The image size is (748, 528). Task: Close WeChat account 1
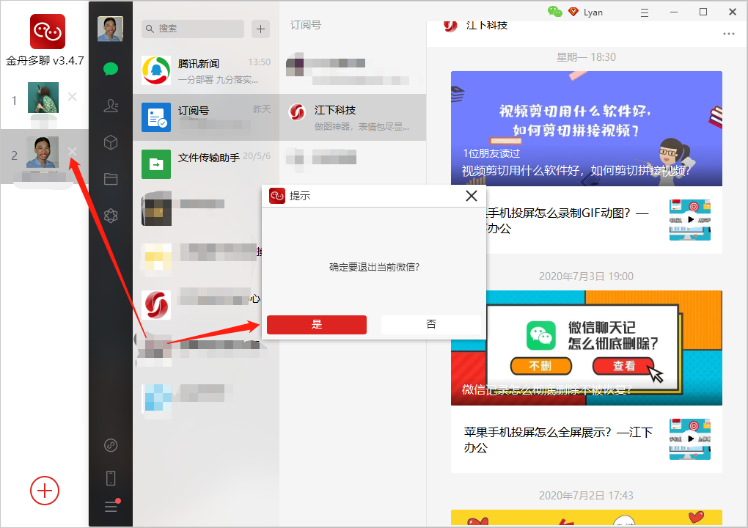[x=72, y=97]
